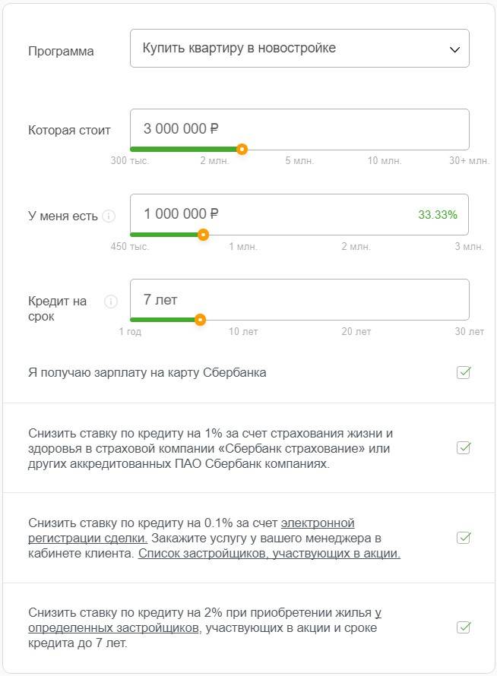Click info icon beside 'Кредит на срок'
The image size is (497, 676).
point(111,301)
